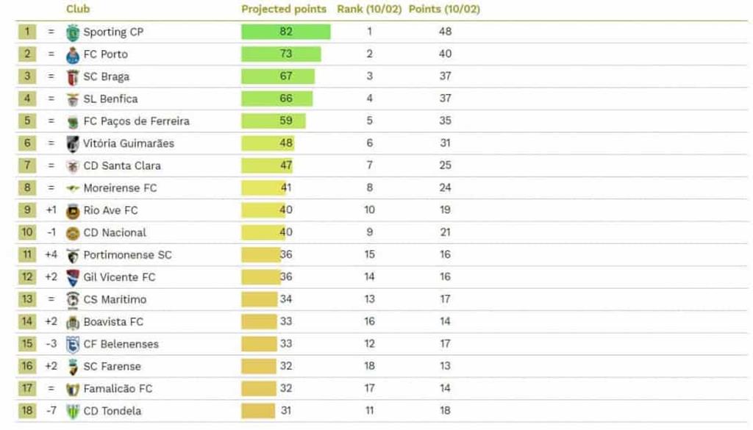Click the Boavista FC crest
The width and height of the screenshot is (753, 430).
(72, 323)
